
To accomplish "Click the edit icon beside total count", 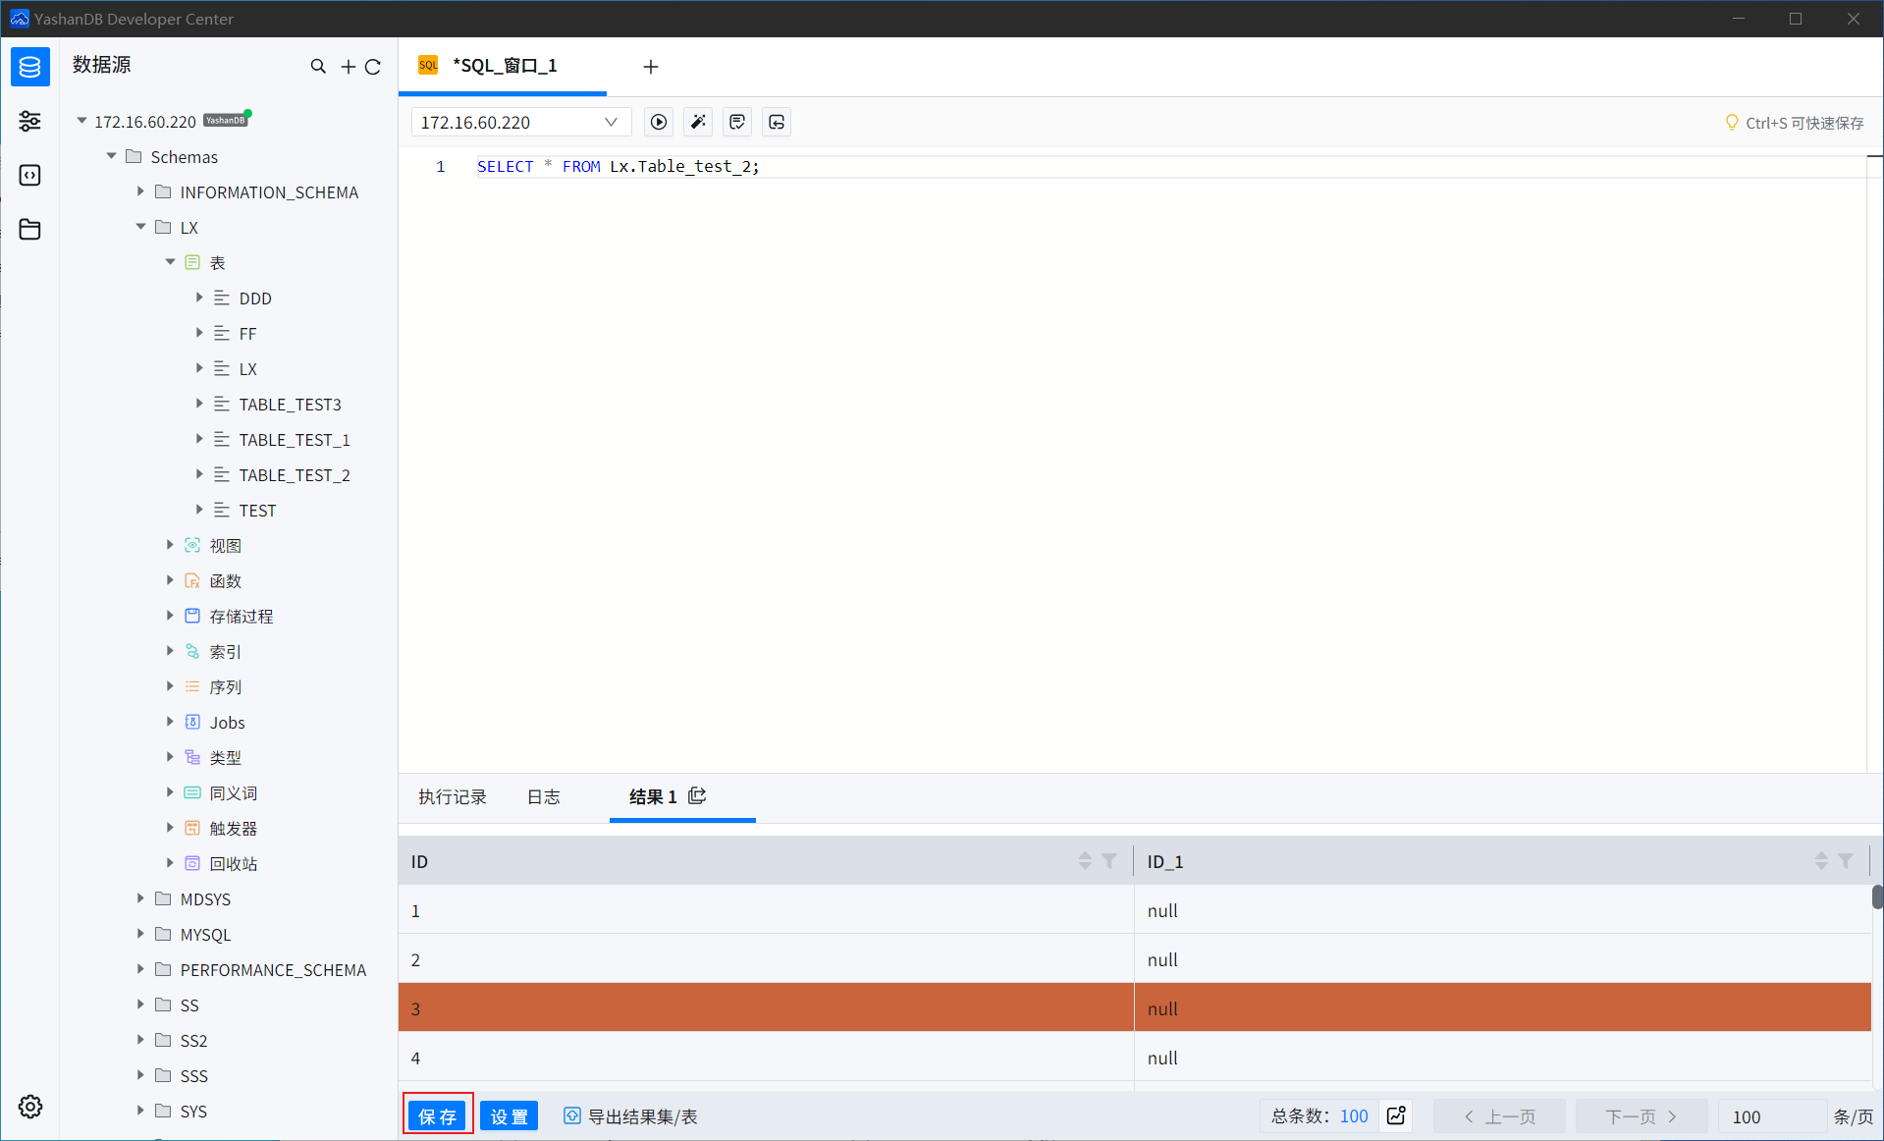I will pos(1396,1115).
